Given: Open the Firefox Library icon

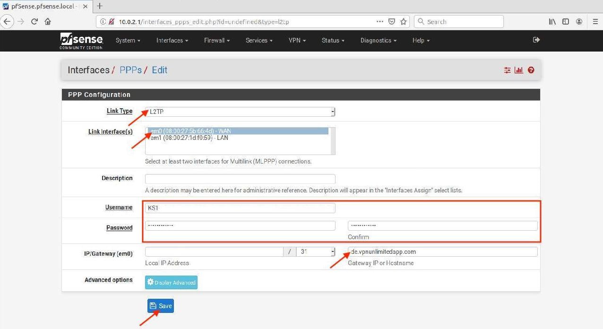Looking at the screenshot, I should [x=552, y=21].
